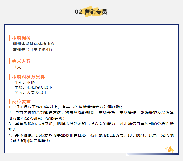The width and height of the screenshot is (183, 161).
Task: Click the text "湖州滨湖健康体检中心"
Action: pyautogui.click(x=34, y=44)
